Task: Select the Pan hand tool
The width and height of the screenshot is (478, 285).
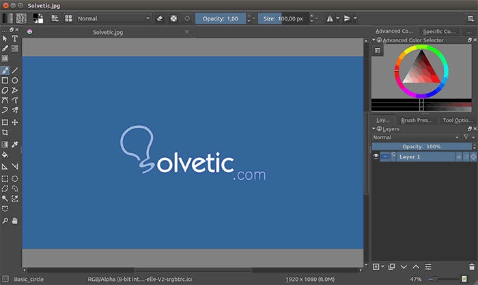Action: [14, 221]
